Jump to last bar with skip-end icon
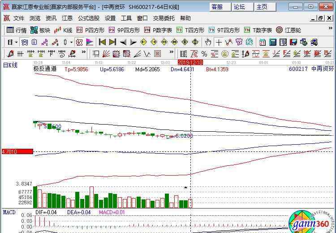336x233 pixels. coord(113,42)
